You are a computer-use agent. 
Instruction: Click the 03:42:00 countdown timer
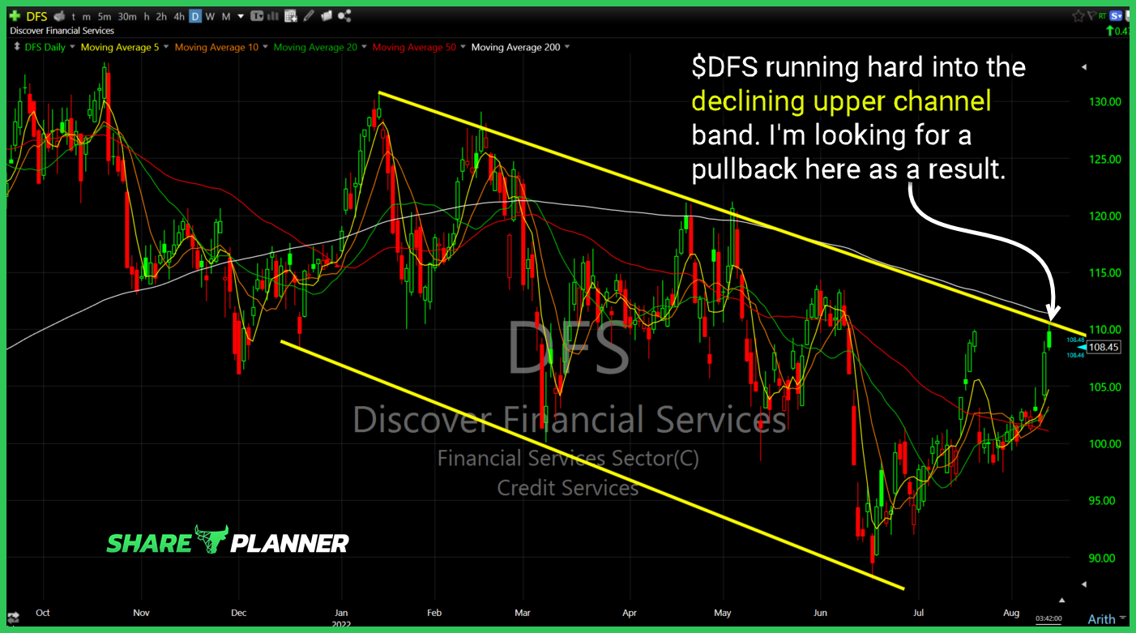(1048, 618)
